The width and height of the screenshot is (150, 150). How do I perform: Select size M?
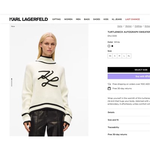pos(119,56)
